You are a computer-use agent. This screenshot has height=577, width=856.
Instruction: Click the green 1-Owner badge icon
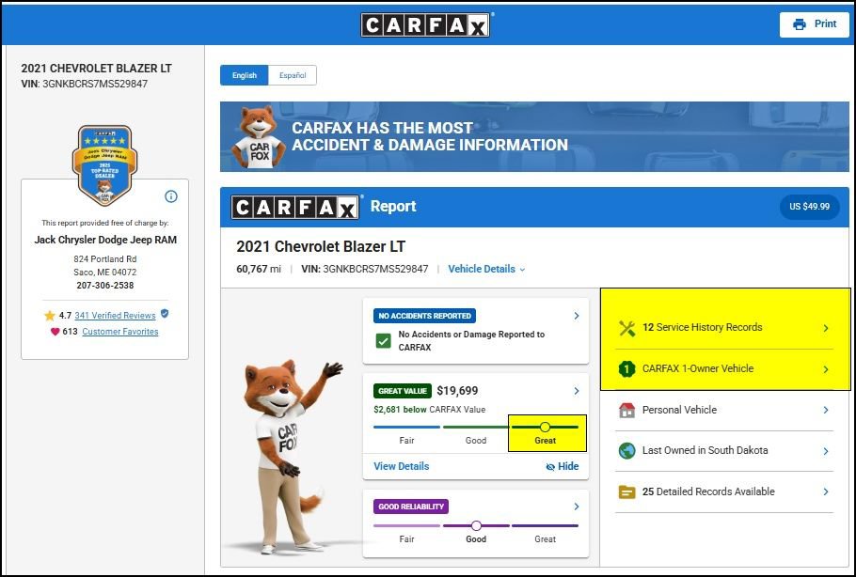click(x=626, y=369)
